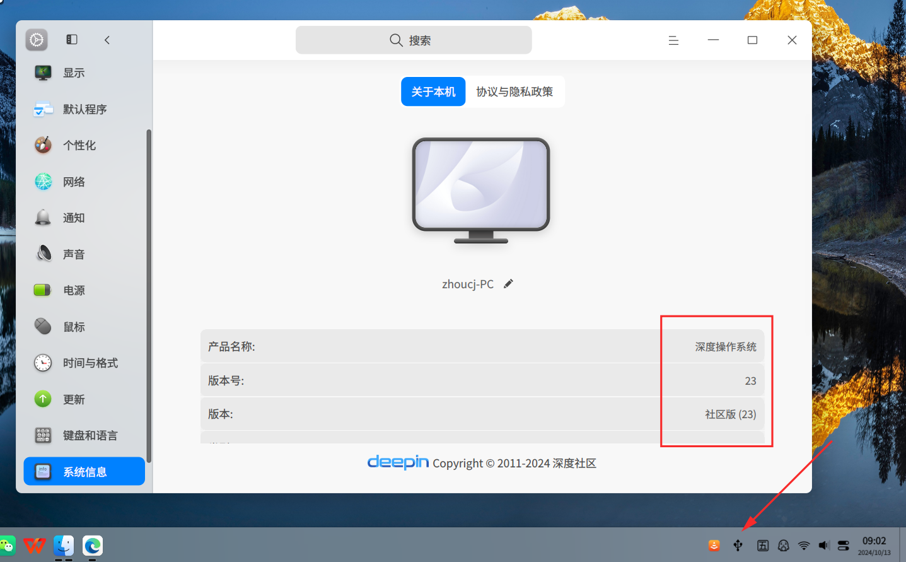906x562 pixels.
Task: Click the 社区版 (23) edition value
Action: (x=731, y=414)
